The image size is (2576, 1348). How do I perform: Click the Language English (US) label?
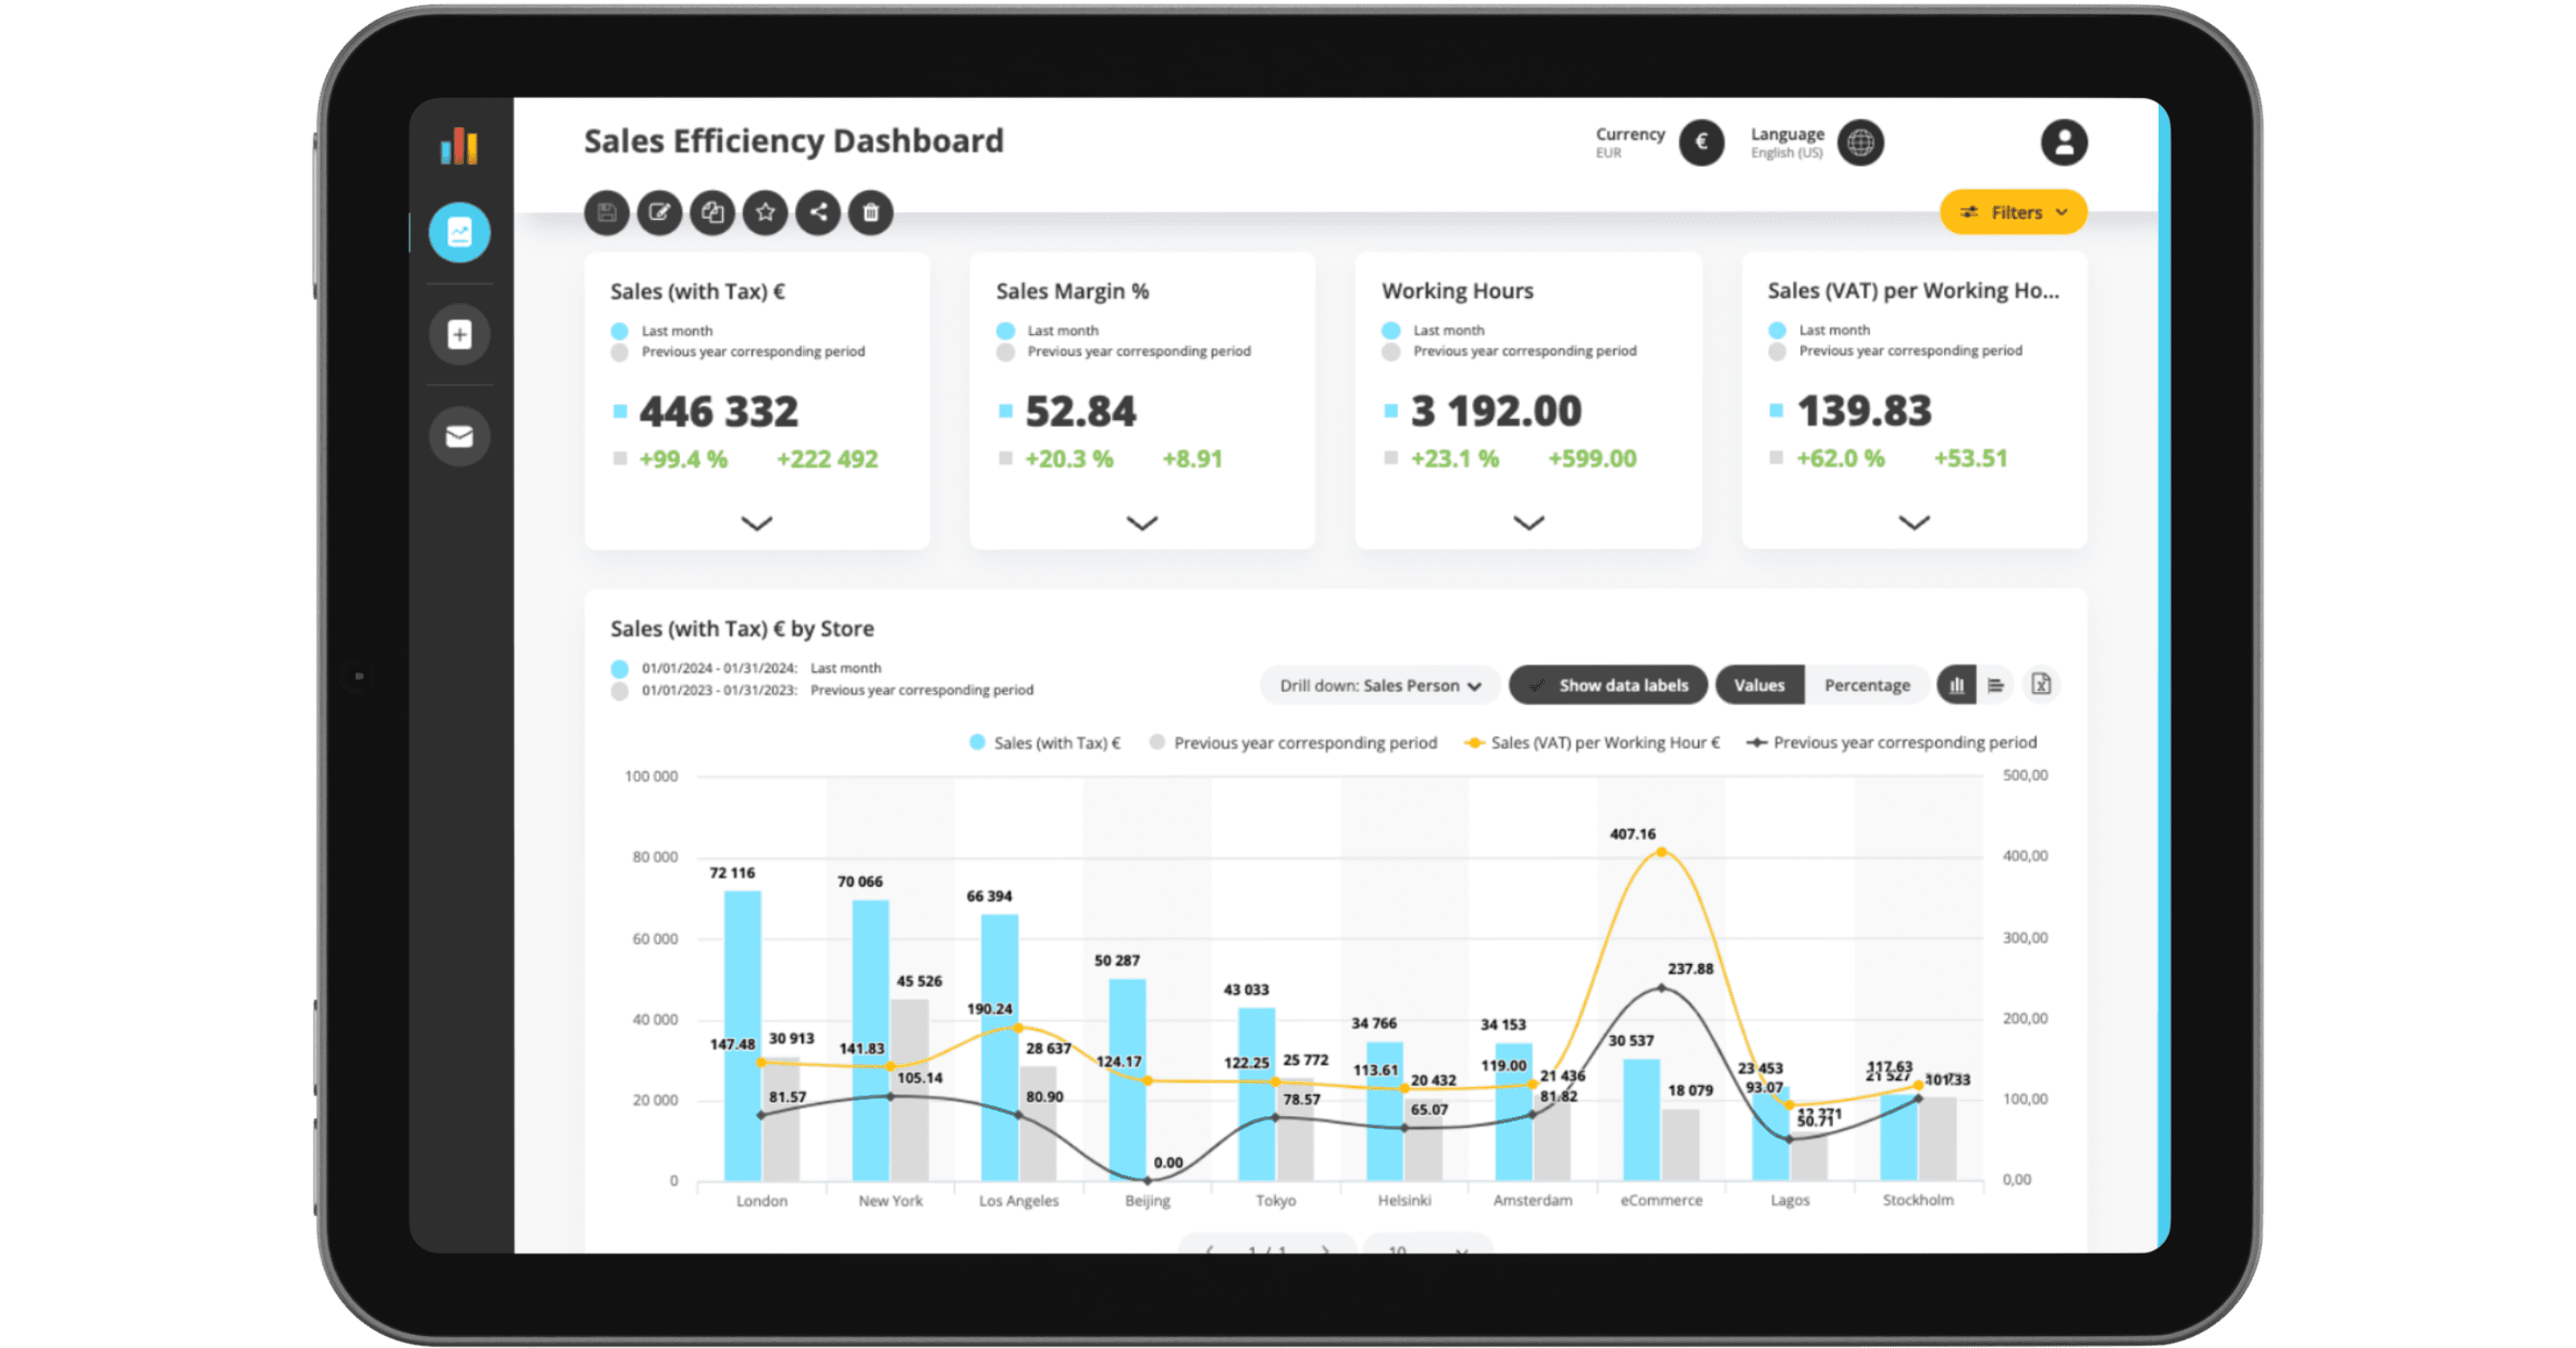pyautogui.click(x=1787, y=142)
